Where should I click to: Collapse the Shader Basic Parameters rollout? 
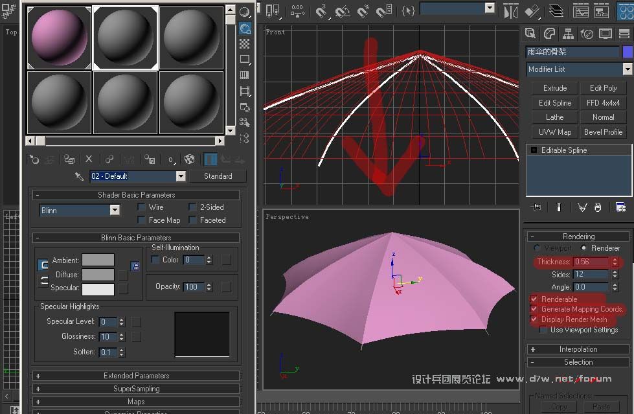coord(136,194)
